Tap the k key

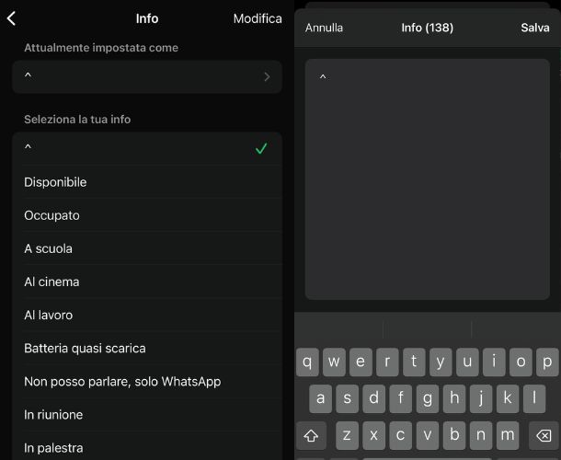(508, 398)
